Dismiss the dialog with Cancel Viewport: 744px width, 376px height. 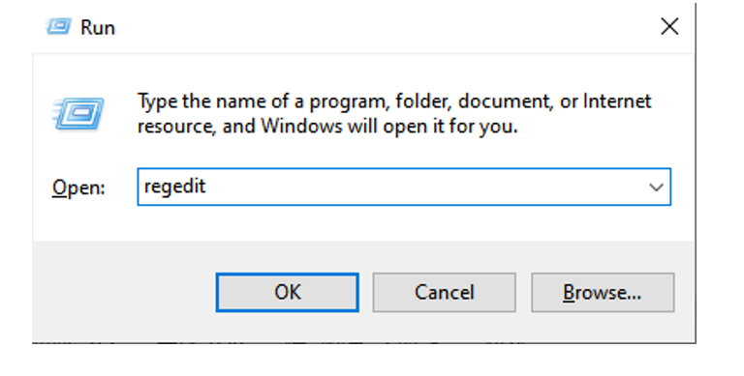point(444,292)
